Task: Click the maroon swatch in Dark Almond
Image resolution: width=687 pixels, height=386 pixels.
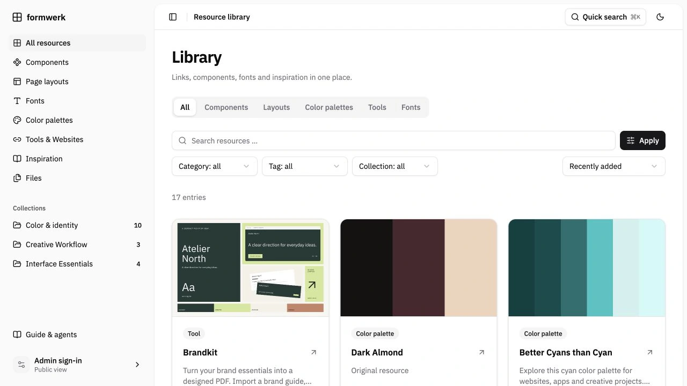Action: 419,268
